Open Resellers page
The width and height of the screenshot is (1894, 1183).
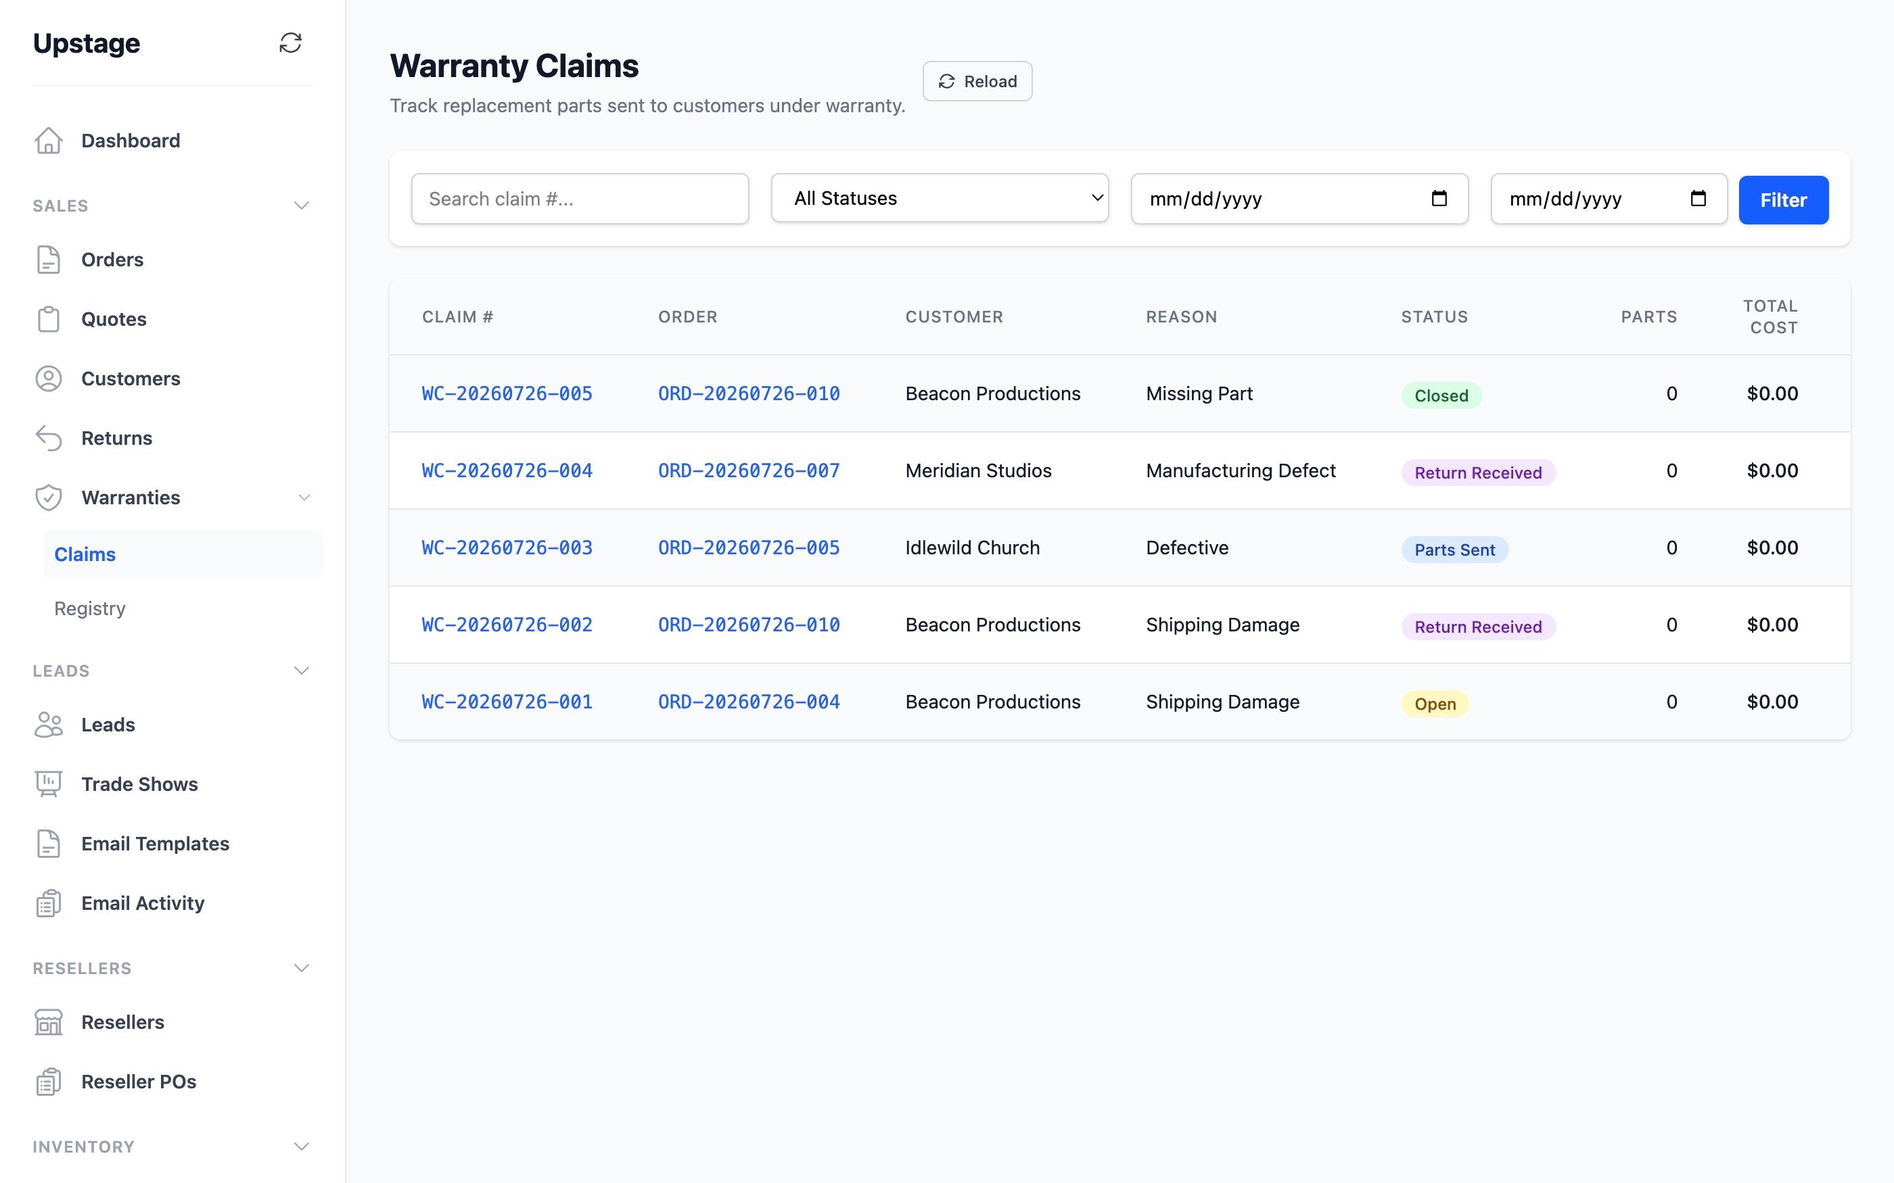tap(123, 1022)
